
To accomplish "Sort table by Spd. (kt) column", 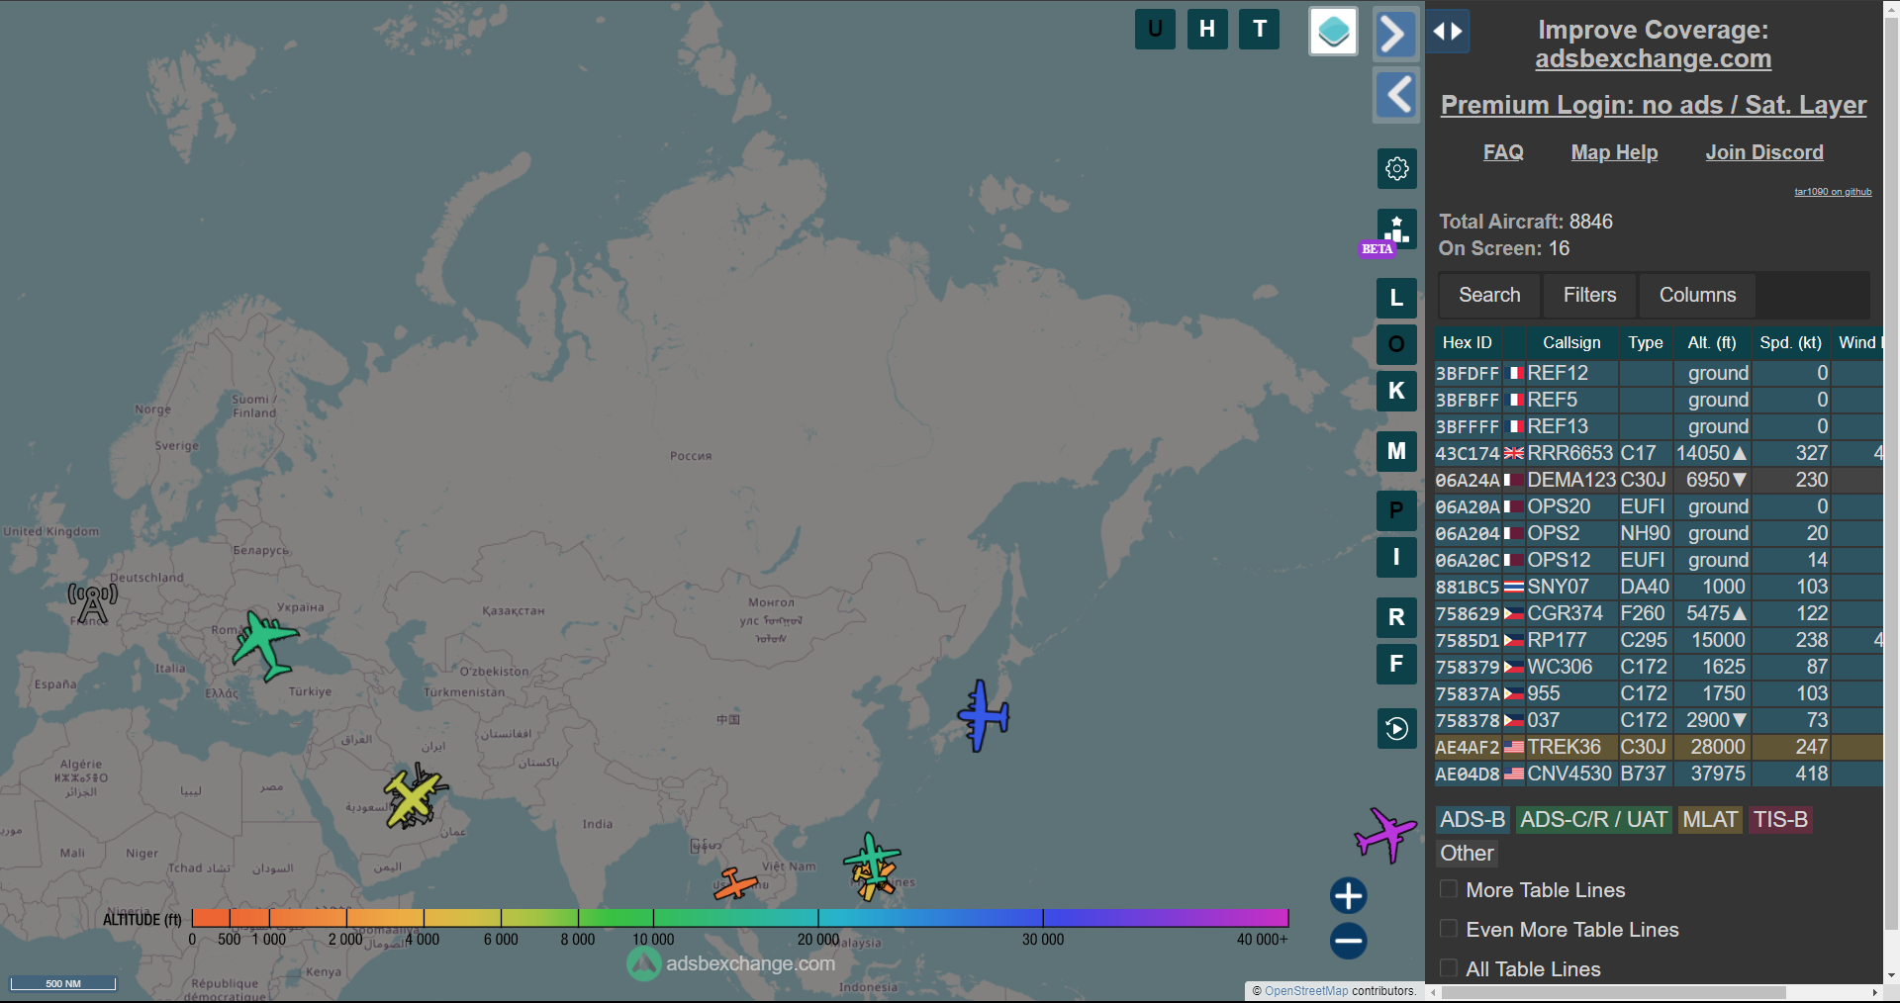I will [x=1790, y=342].
